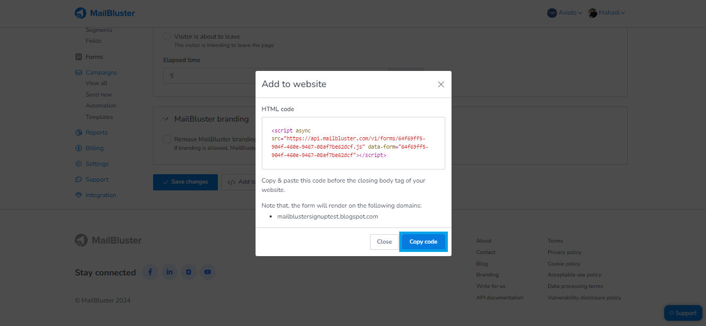The width and height of the screenshot is (706, 326).
Task: Click the Integration diamond icon
Action: pos(79,195)
